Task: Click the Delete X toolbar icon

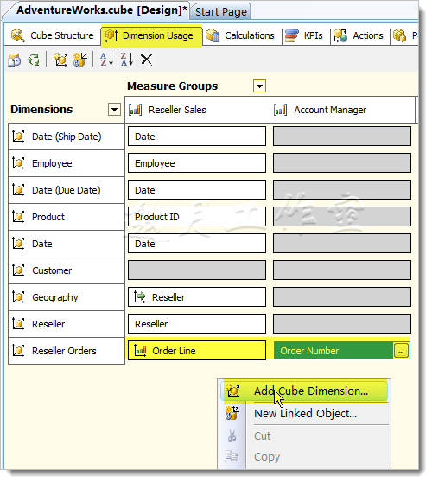Action: point(146,60)
